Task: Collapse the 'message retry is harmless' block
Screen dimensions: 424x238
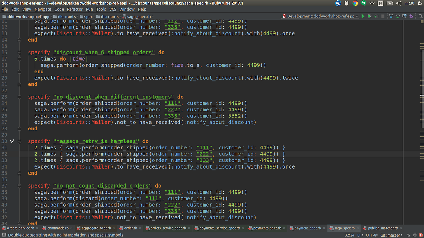Action: [x=20, y=141]
